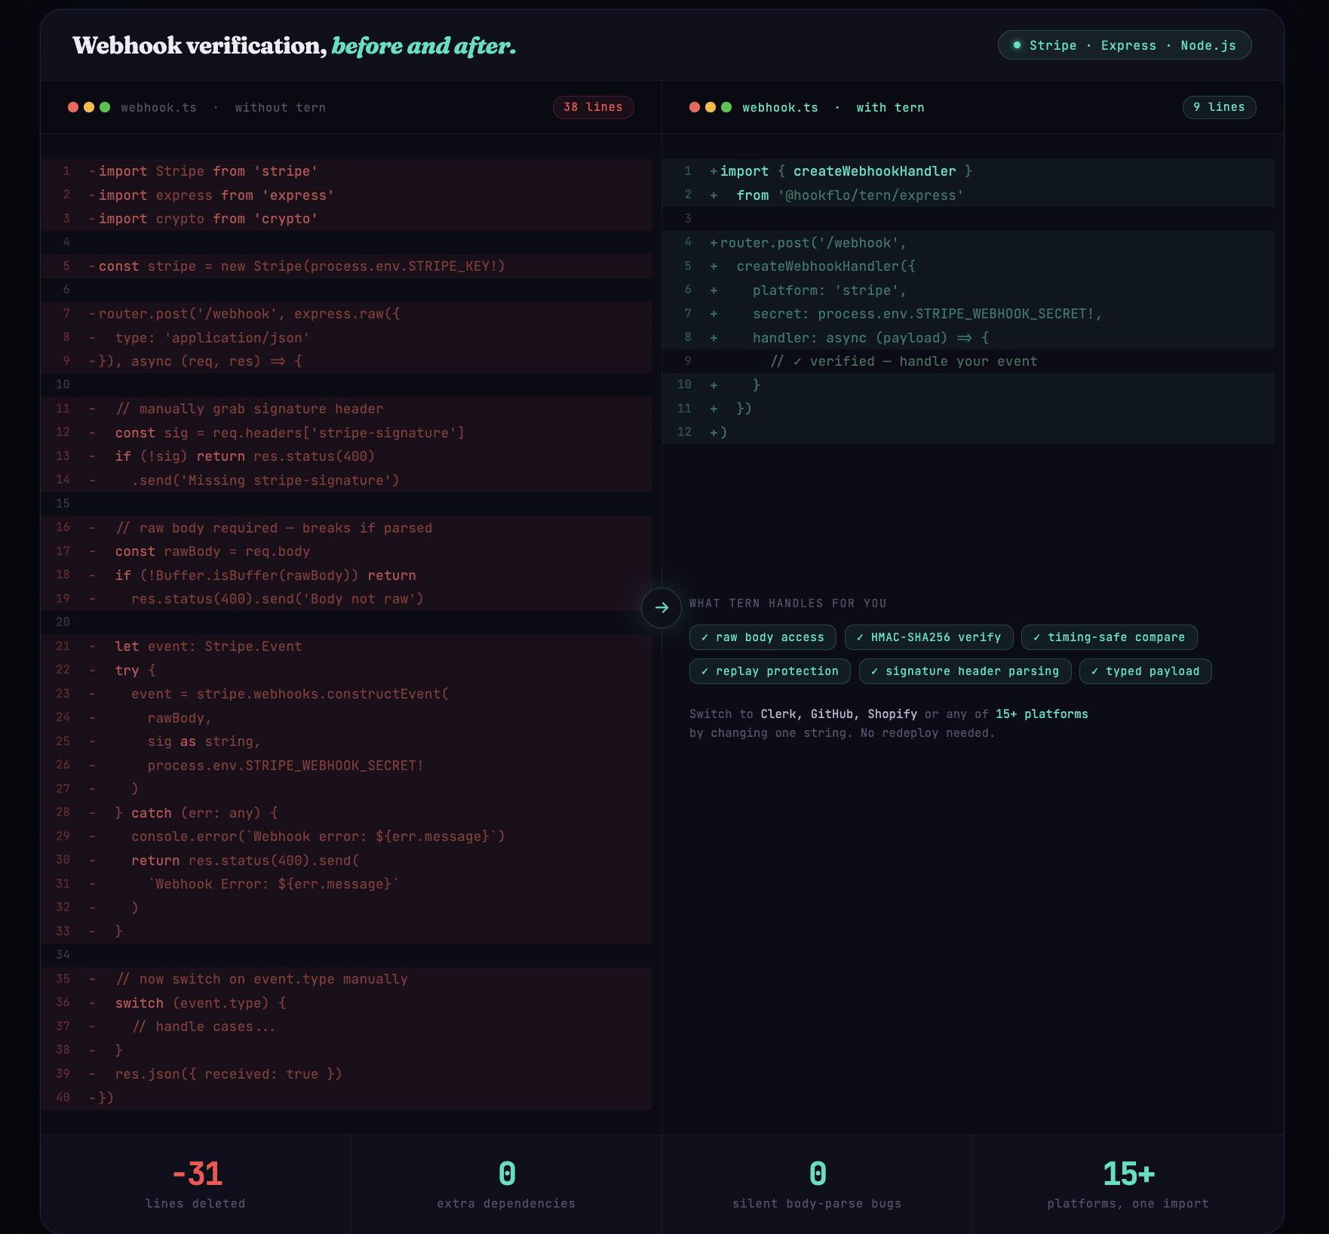Click 'let event: Stripe.Event' line
Image resolution: width=1329 pixels, height=1234 pixels.
coord(347,646)
